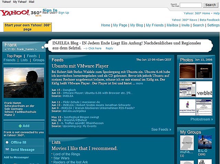Open Yahoo! 360° News
Image resolution: width=220 pixels, height=164 pixels.
tap(184, 20)
